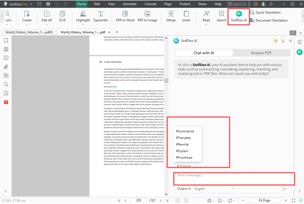This screenshot has width=304, height=204.
Task: Zoom in with the plus button
Action: 286,201
